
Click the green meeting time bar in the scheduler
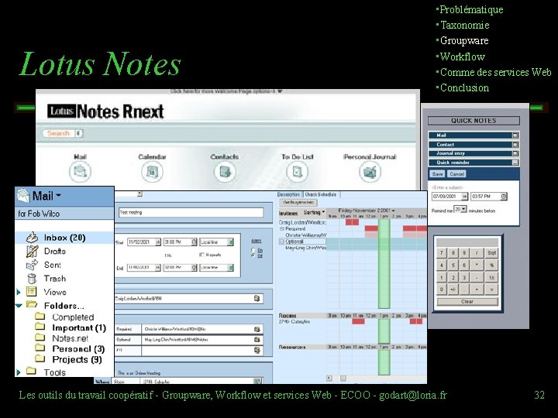384,263
